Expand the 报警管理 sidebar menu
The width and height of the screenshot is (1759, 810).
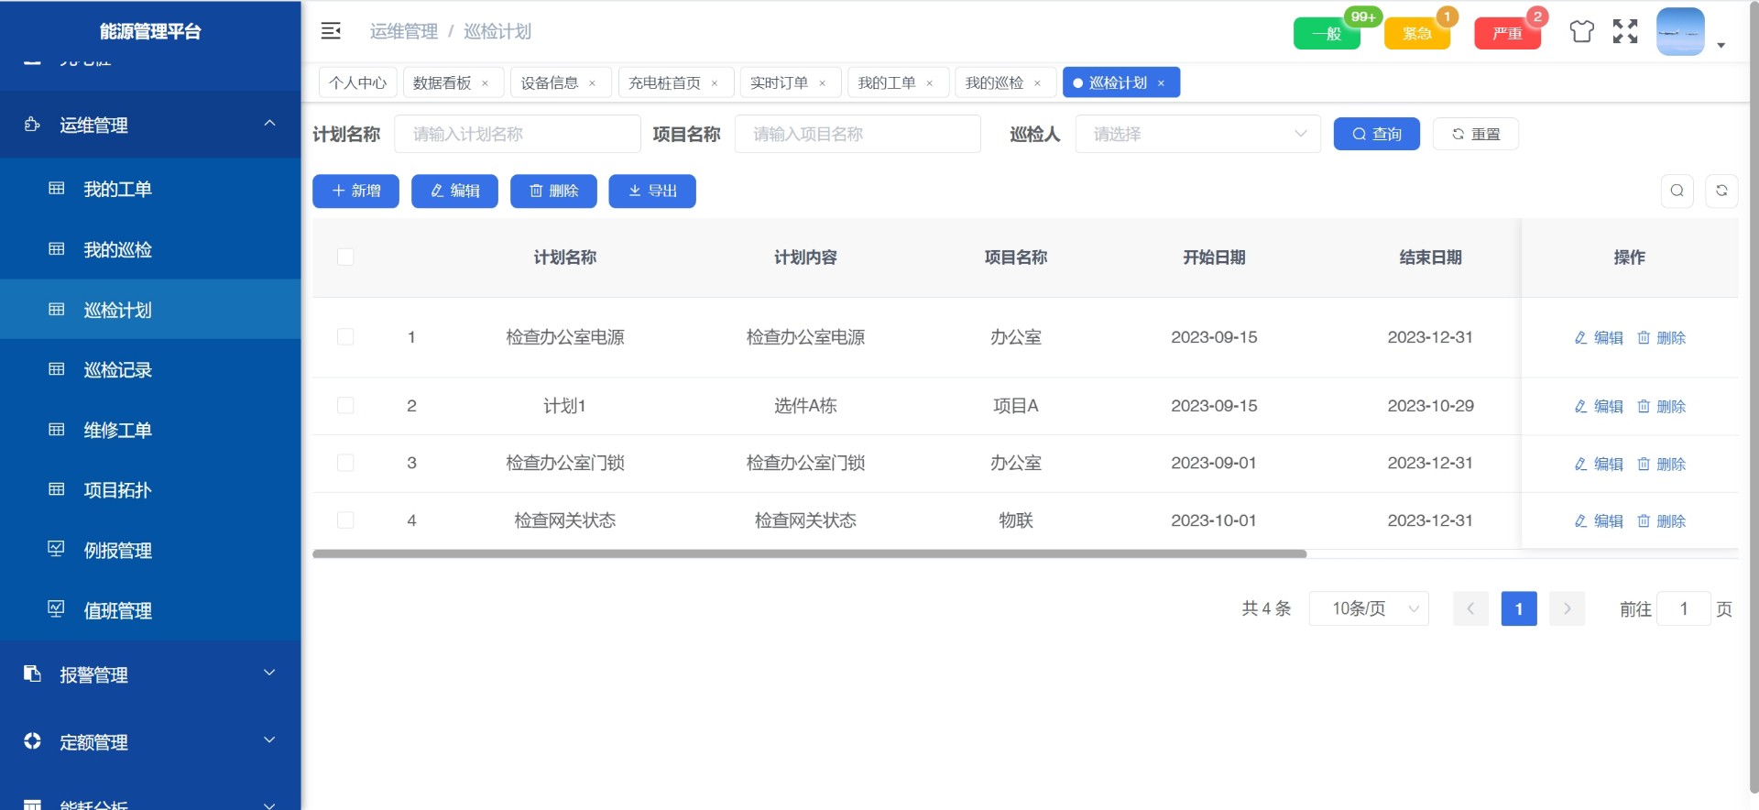[150, 674]
